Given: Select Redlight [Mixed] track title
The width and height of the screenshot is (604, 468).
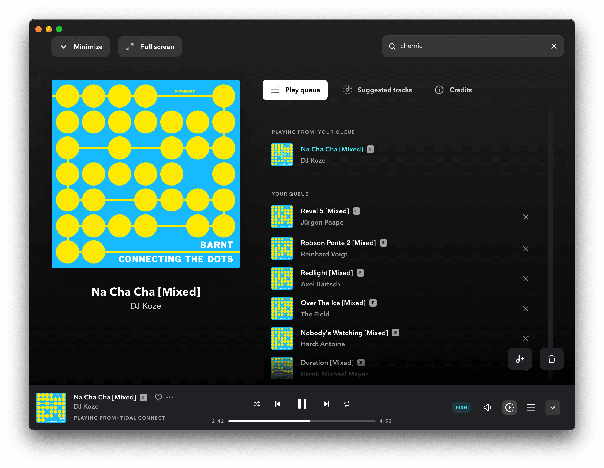Looking at the screenshot, I should click(327, 273).
